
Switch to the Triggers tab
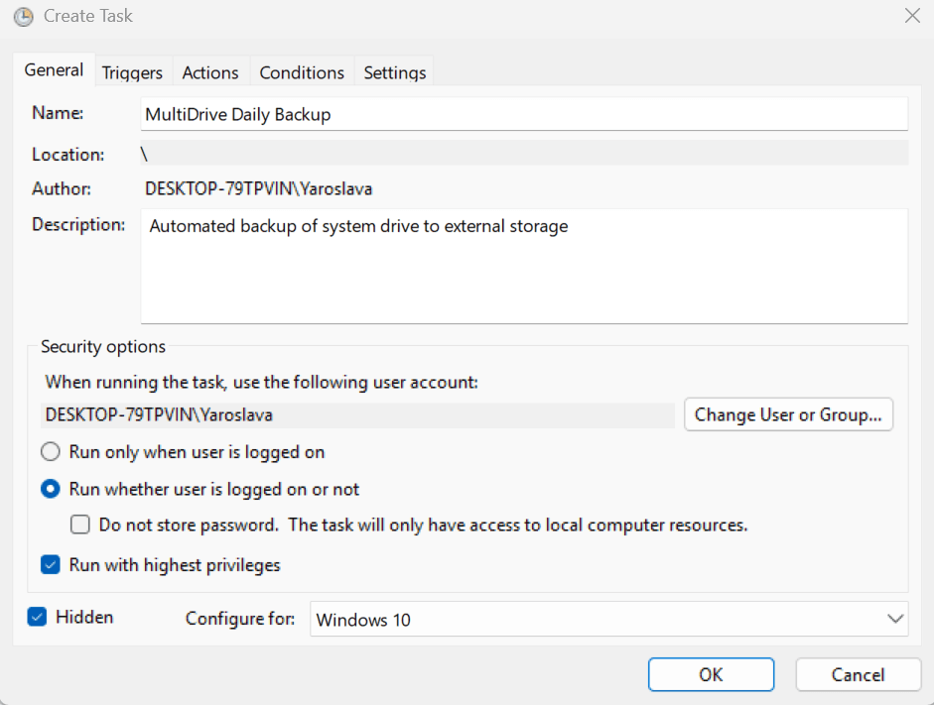pyautogui.click(x=132, y=71)
